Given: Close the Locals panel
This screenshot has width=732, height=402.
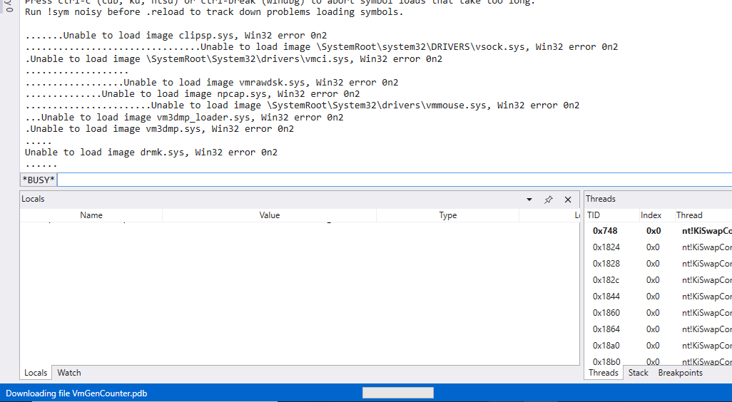Looking at the screenshot, I should point(568,200).
